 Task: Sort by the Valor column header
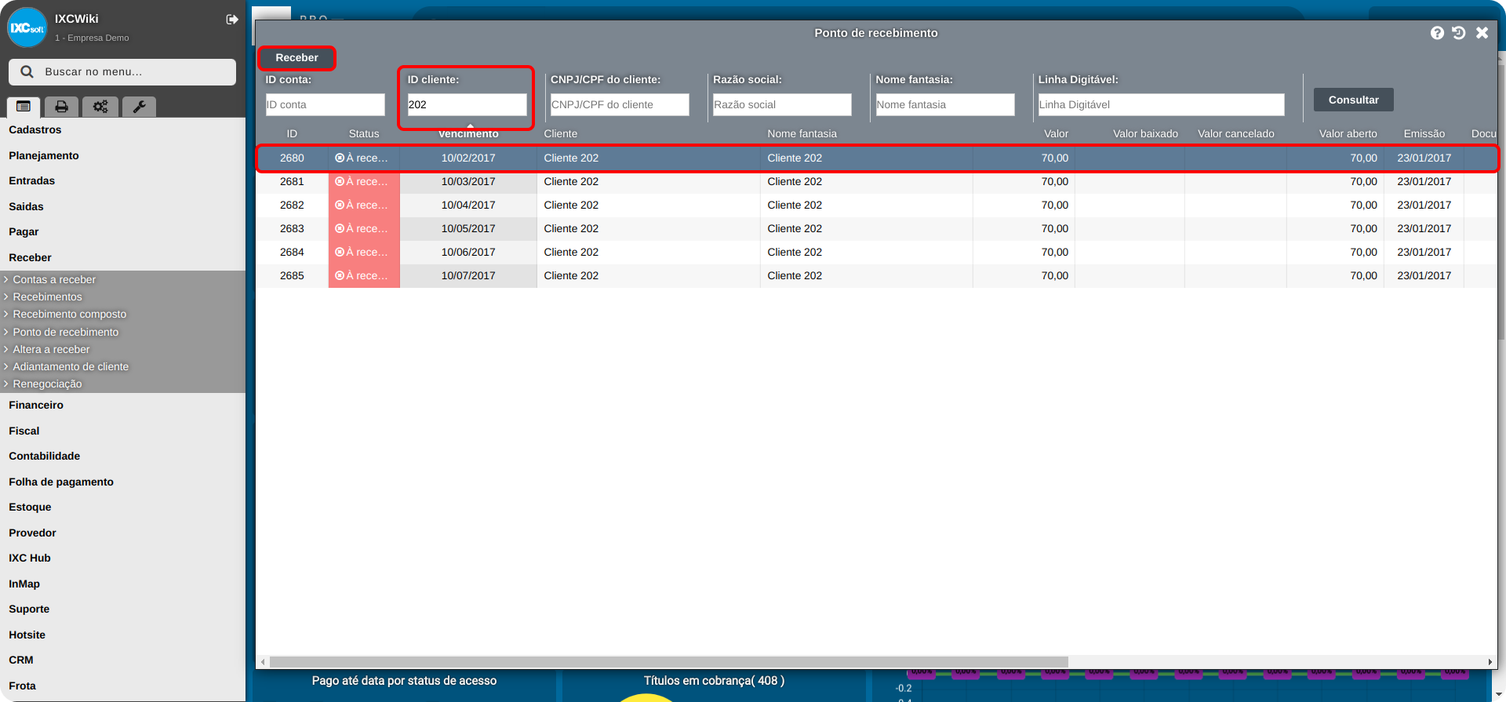[1056, 133]
